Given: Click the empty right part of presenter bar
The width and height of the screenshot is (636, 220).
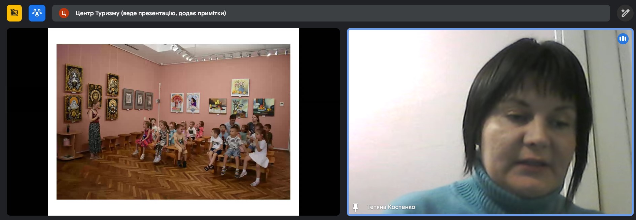Looking at the screenshot, I should pyautogui.click(x=437, y=13).
